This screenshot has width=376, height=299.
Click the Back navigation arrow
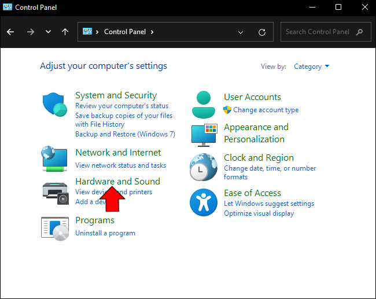tap(10, 32)
